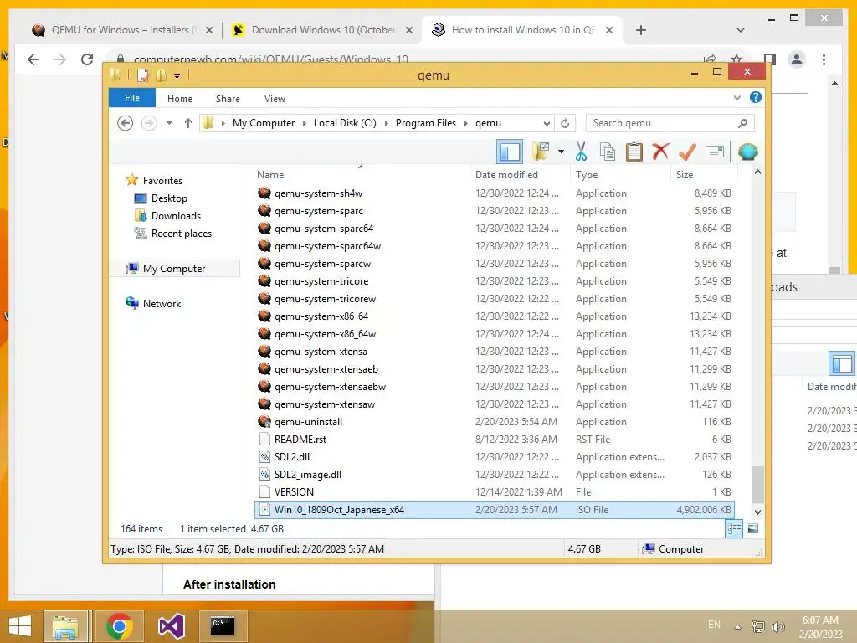This screenshot has width=857, height=643.
Task: Open a new Chrome tab
Action: point(641,30)
